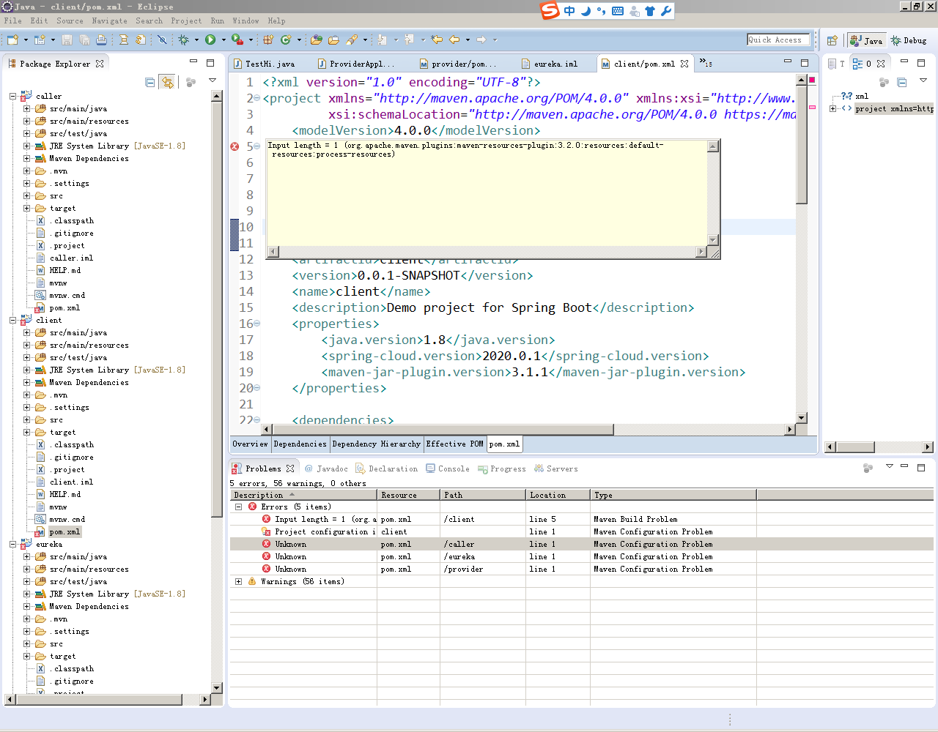
Task: Open the Effective POM tab
Action: 454,444
